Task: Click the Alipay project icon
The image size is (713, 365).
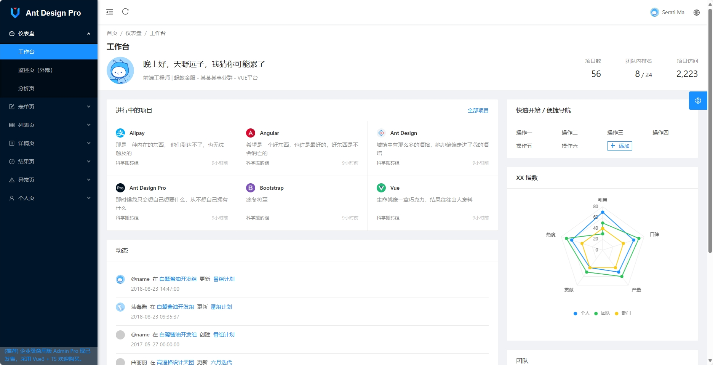Action: coord(120,133)
